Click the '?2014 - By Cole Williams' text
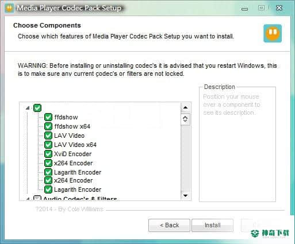This screenshot has height=244, width=295. click(70, 209)
